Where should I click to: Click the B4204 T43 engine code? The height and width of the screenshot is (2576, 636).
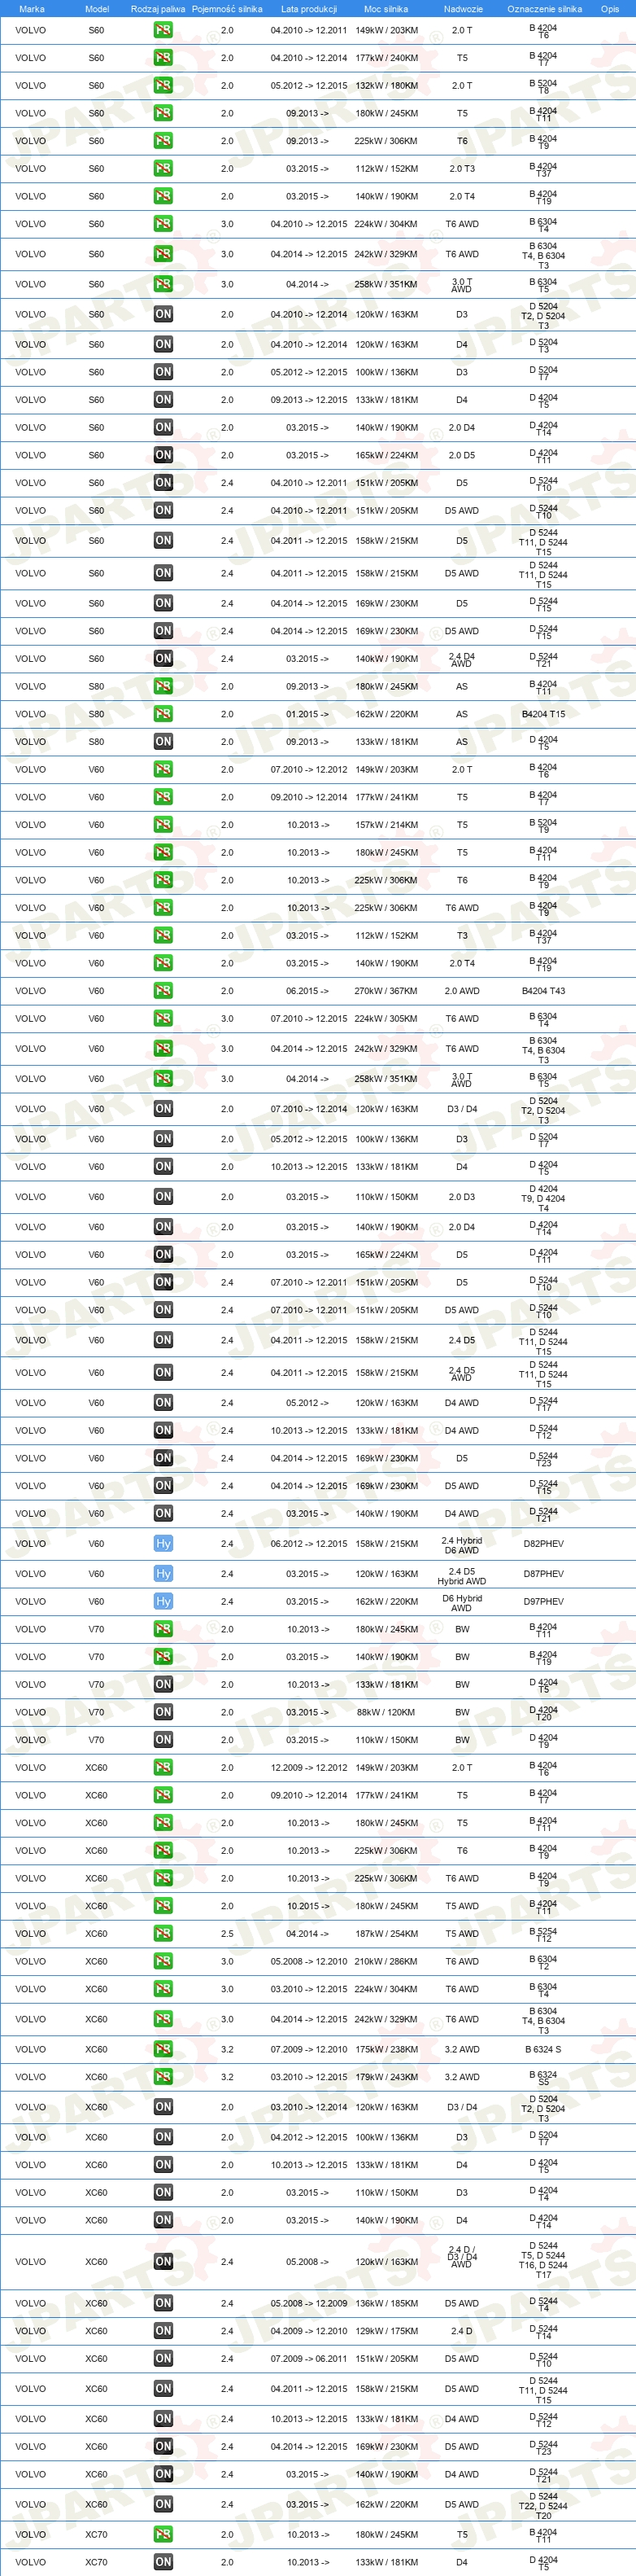click(x=543, y=991)
